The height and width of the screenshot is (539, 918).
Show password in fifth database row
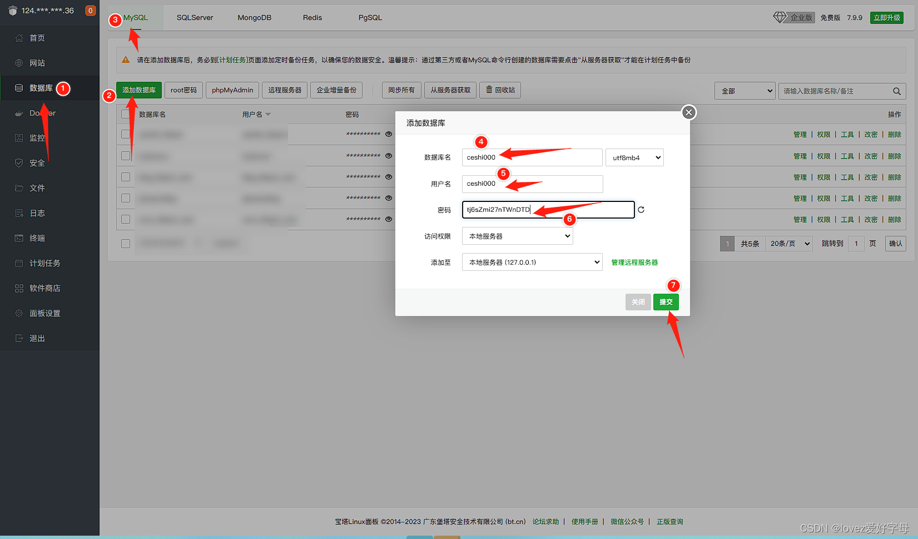tap(389, 219)
